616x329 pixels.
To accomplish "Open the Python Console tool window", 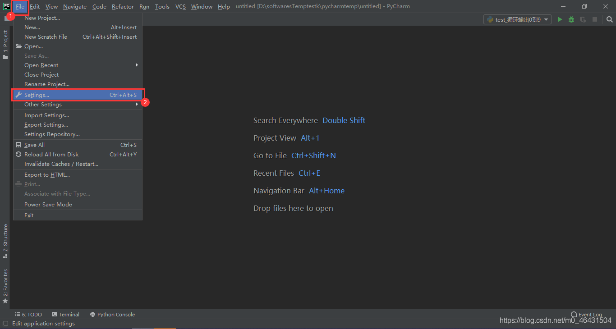I will tap(112, 315).
